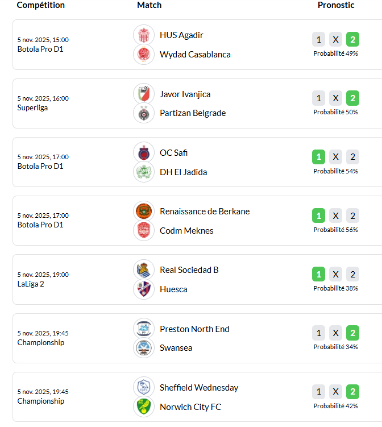Screen dimensions: 382x427
Task: Click the HUS Agadir team logo
Action: [144, 35]
